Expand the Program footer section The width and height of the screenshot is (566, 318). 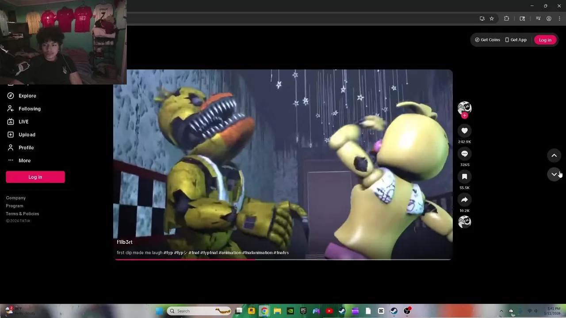(15, 206)
